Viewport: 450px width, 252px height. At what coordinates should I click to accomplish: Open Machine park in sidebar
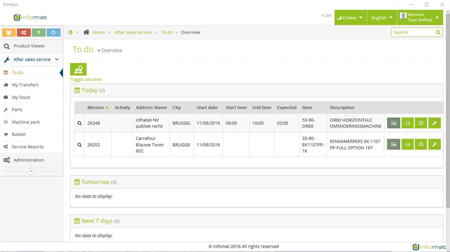(31, 122)
